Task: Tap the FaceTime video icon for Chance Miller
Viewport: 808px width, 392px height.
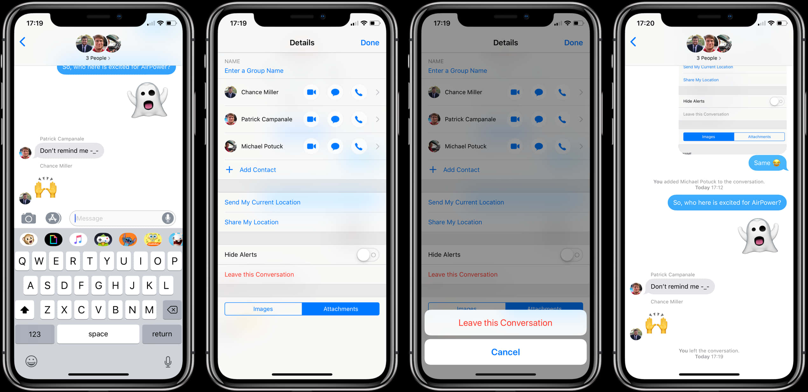Action: pos(313,93)
